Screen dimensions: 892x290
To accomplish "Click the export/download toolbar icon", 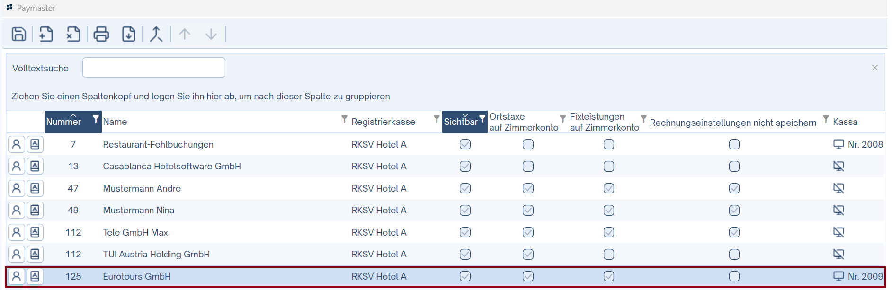I will (129, 34).
